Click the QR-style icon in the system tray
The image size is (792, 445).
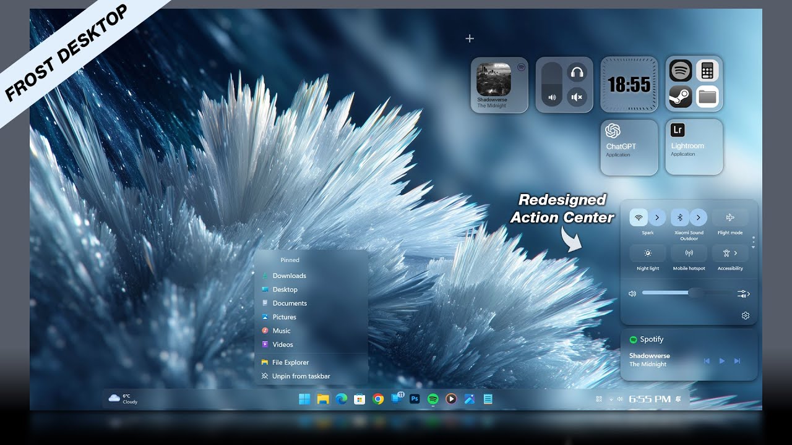coord(599,399)
